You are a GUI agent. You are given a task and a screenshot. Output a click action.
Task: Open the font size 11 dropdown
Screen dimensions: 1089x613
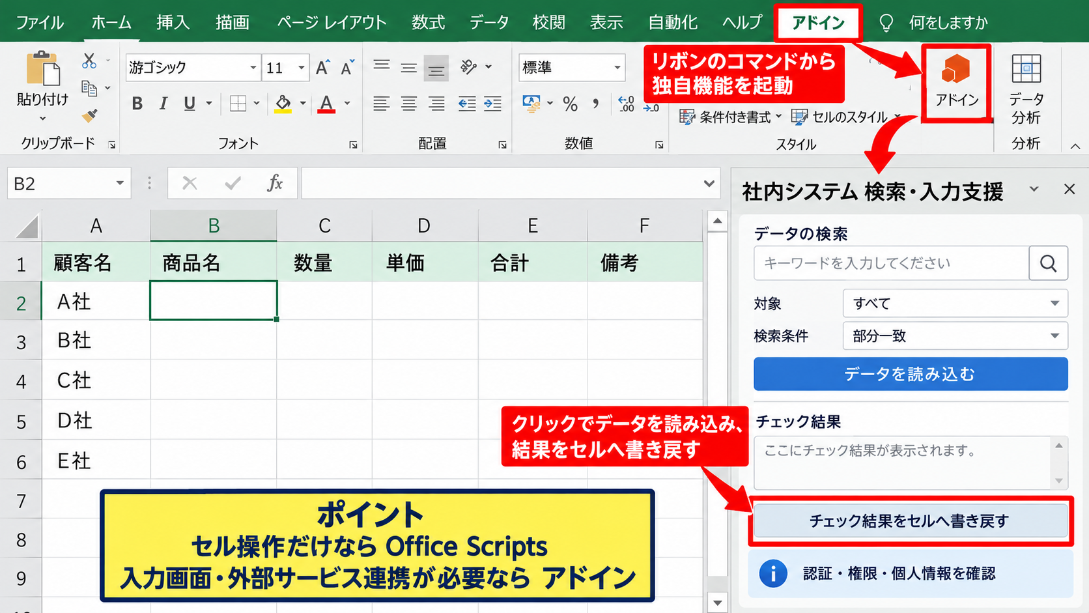pos(301,68)
